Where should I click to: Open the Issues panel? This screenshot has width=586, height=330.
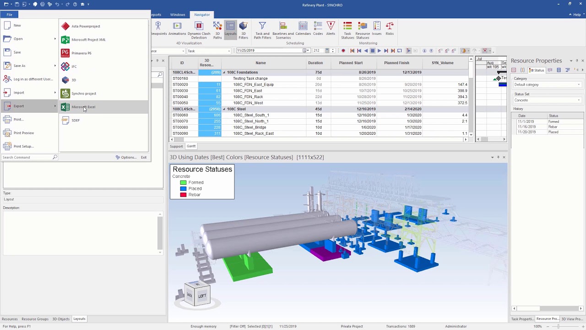377,29
